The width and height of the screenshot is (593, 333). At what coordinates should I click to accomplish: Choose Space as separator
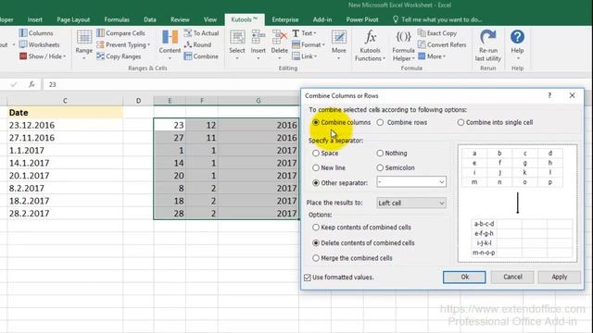pos(325,153)
